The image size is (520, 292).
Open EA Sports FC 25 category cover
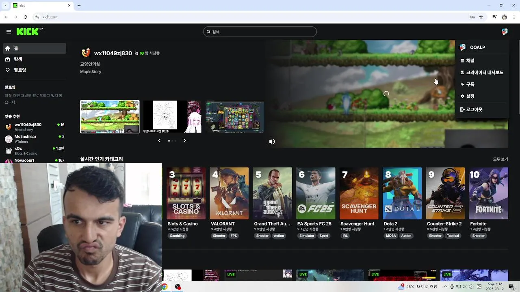[316, 193]
